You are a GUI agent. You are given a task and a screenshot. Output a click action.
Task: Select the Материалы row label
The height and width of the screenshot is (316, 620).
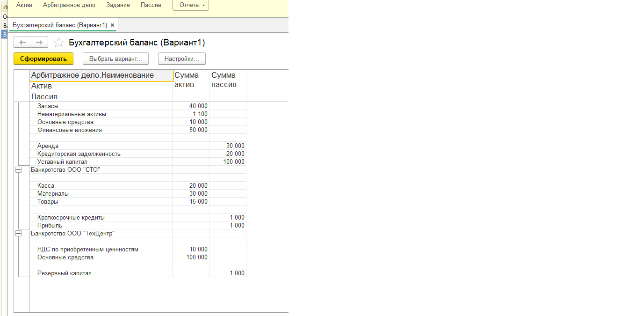point(53,194)
